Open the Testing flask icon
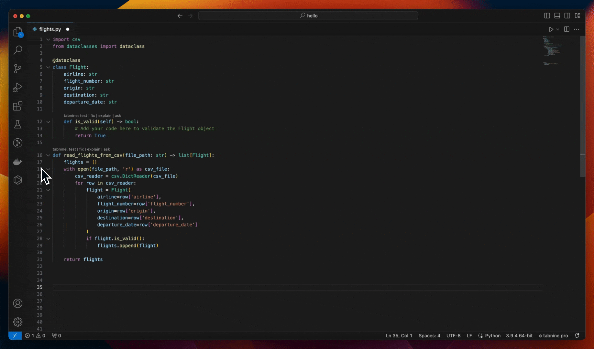This screenshot has width=594, height=349. click(x=18, y=124)
